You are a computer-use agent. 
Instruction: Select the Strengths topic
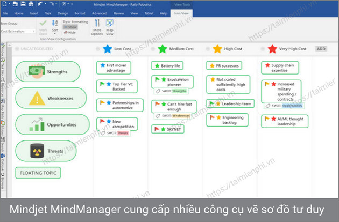48,71
